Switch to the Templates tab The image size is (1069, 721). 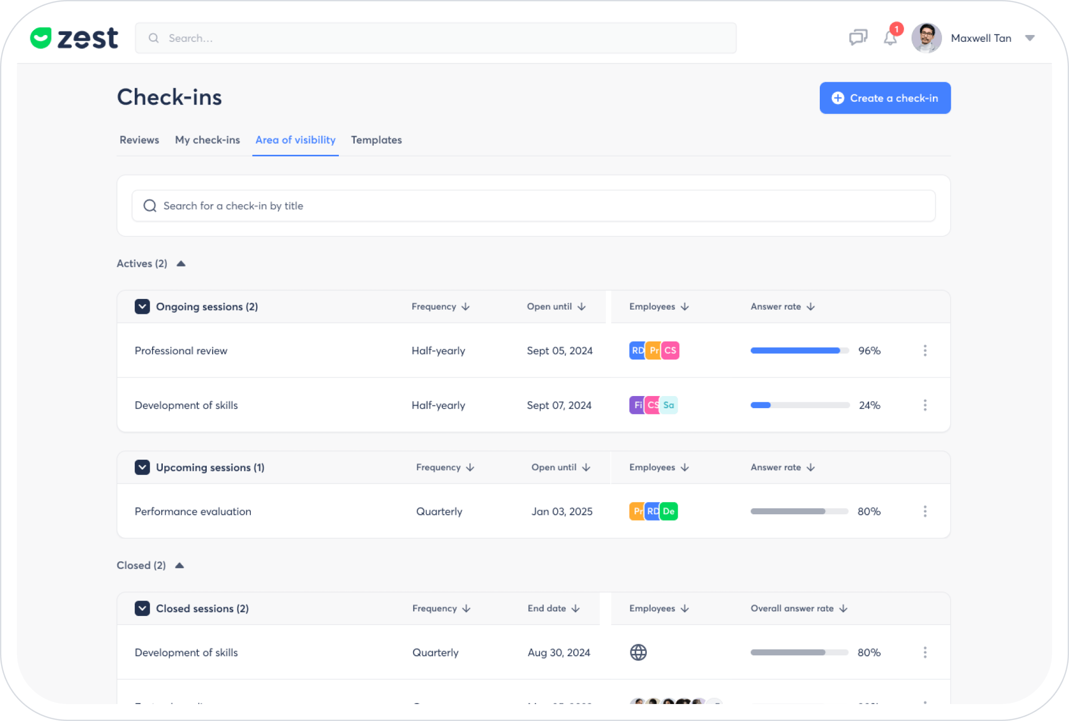376,140
